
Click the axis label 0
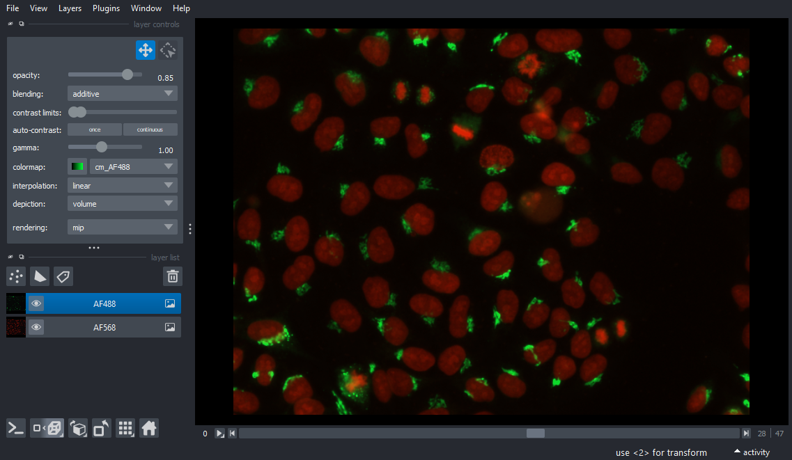click(205, 434)
